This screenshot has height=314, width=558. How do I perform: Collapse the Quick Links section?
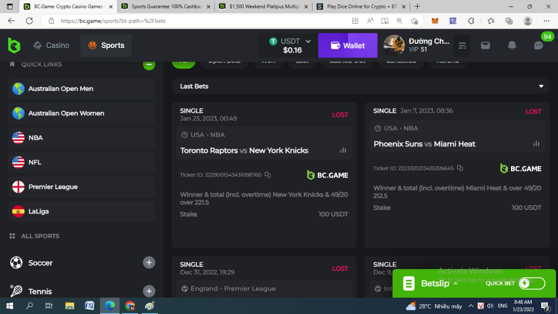tap(149, 65)
